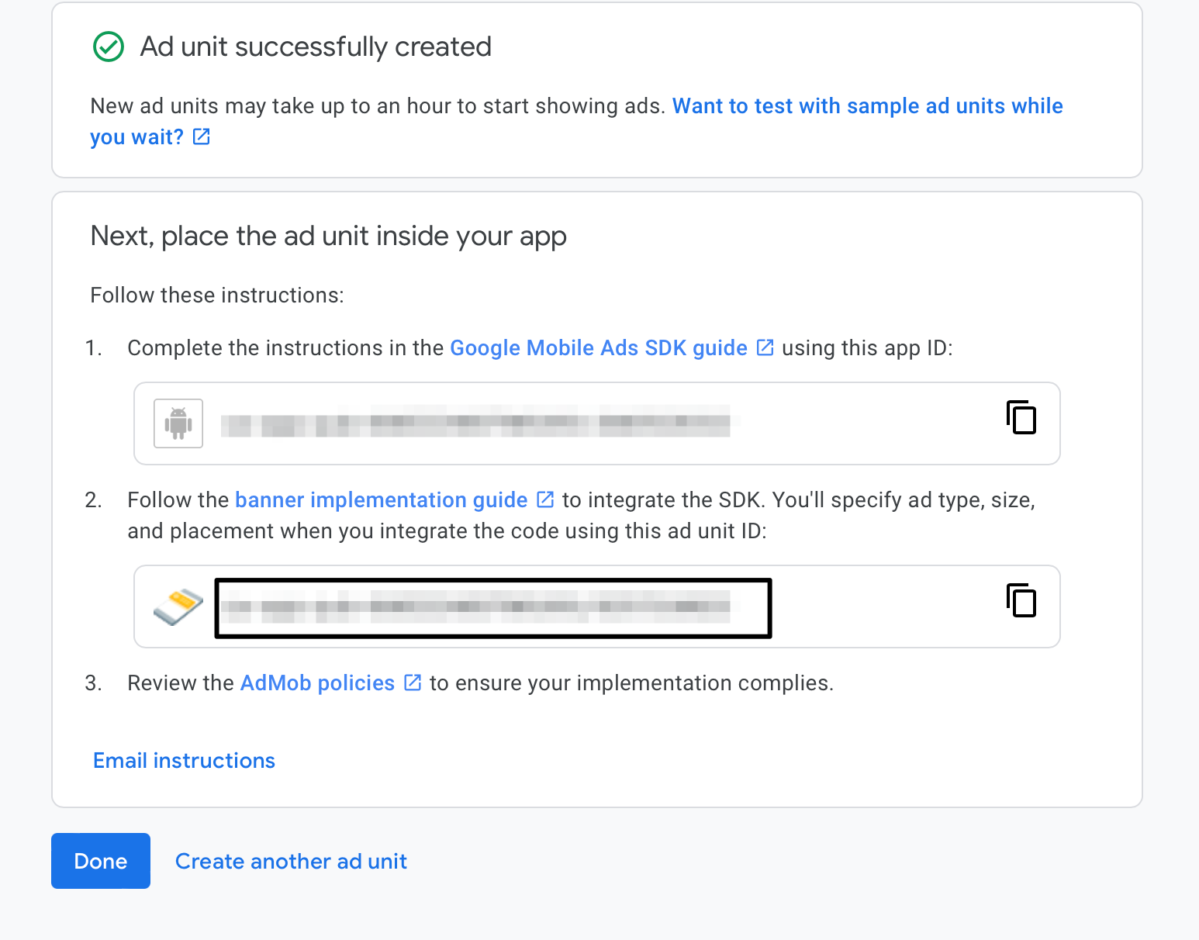Click external-link icon after banner guide
Viewport: 1199px width, 940px height.
[546, 499]
